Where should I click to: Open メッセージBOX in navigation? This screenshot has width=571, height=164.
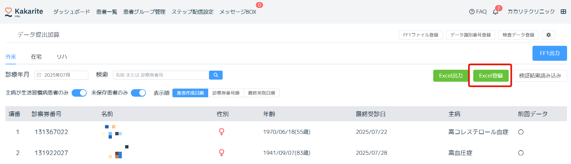pyautogui.click(x=238, y=12)
